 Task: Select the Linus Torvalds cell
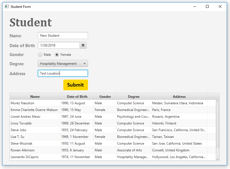point(35,123)
